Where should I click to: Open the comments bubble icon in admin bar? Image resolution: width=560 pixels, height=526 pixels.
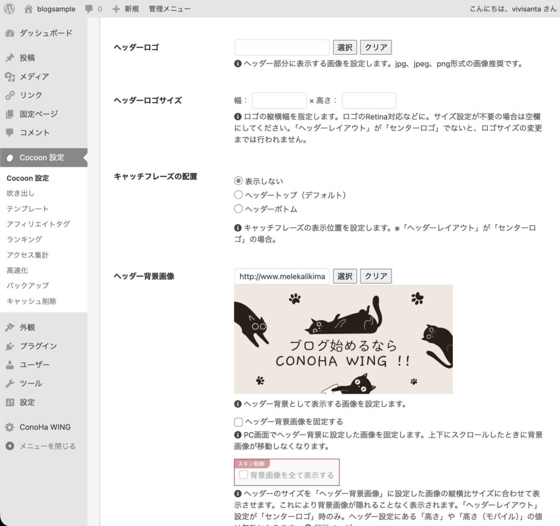pyautogui.click(x=89, y=9)
